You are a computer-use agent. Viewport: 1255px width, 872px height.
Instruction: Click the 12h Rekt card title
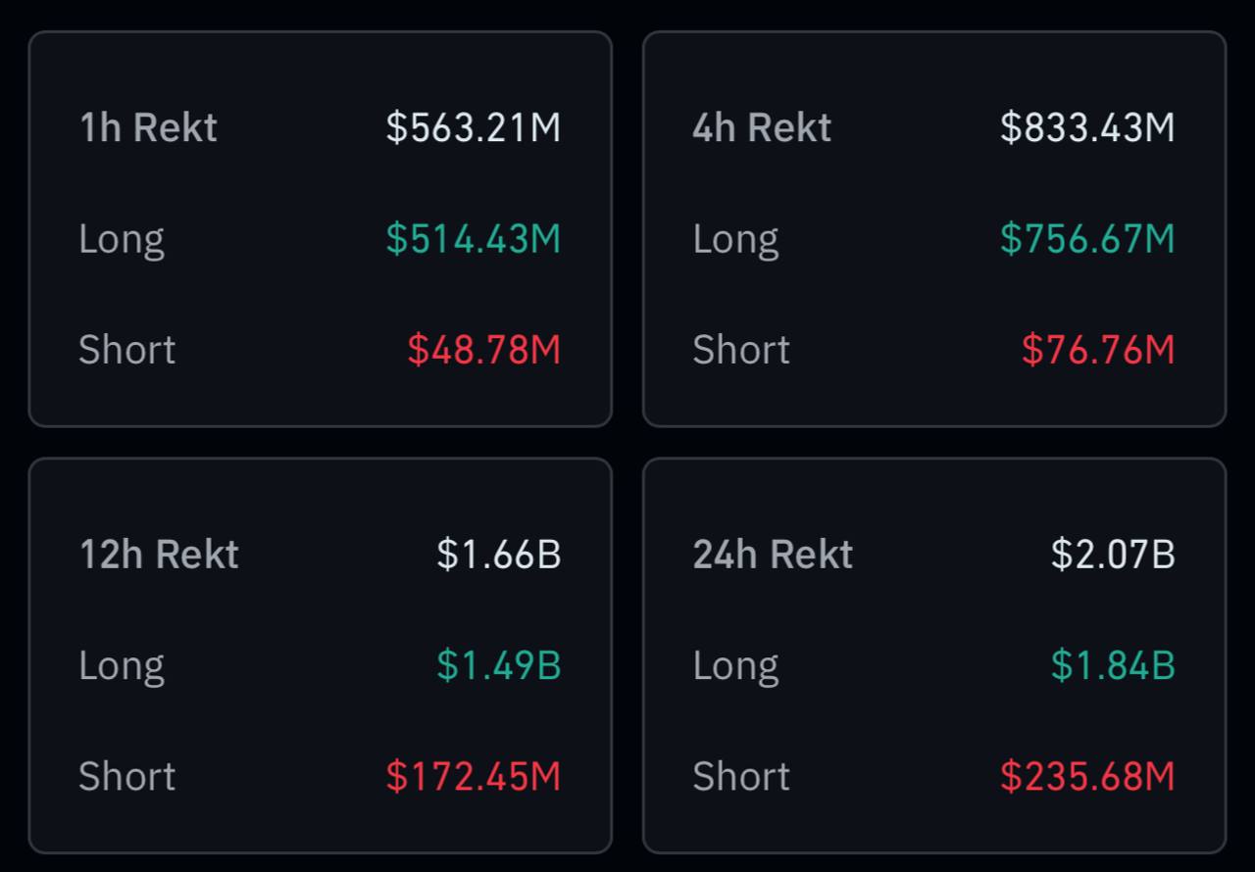click(x=159, y=555)
